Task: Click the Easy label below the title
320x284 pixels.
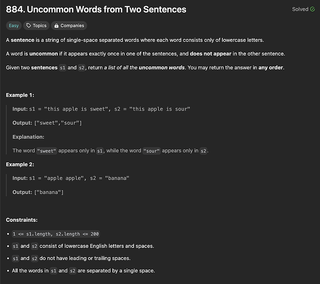Action: [13, 25]
